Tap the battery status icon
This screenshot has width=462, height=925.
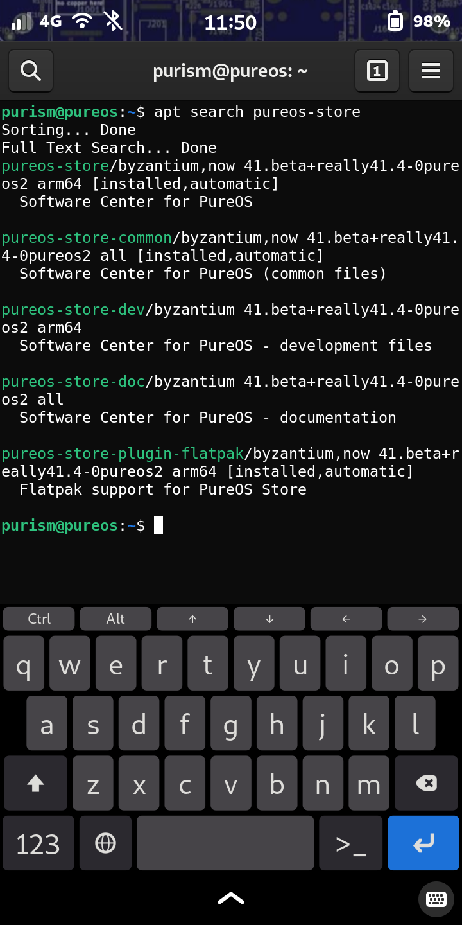395,22
